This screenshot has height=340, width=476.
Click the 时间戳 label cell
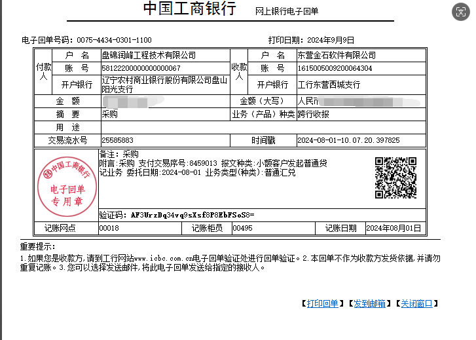(x=263, y=140)
